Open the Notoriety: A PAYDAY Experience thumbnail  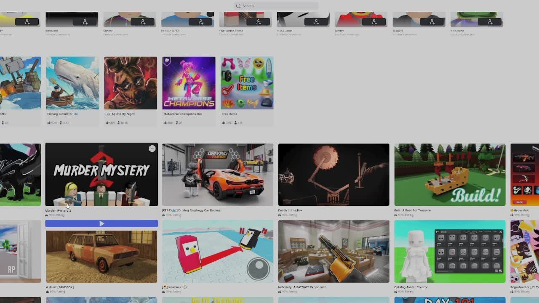click(x=334, y=251)
